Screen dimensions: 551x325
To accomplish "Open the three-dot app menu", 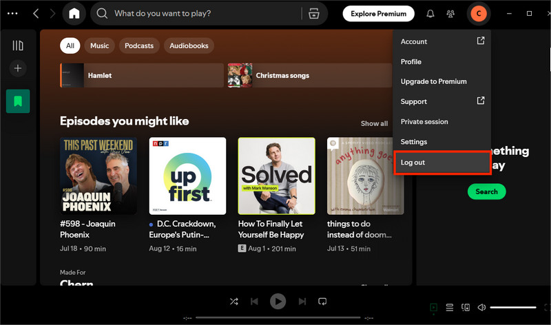I will coord(12,13).
